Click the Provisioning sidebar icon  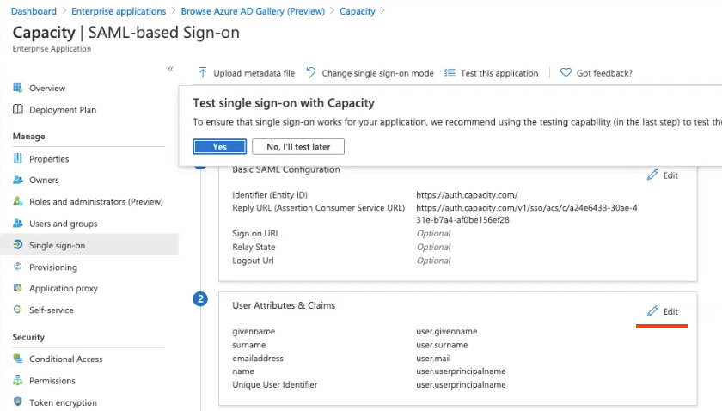click(x=18, y=267)
